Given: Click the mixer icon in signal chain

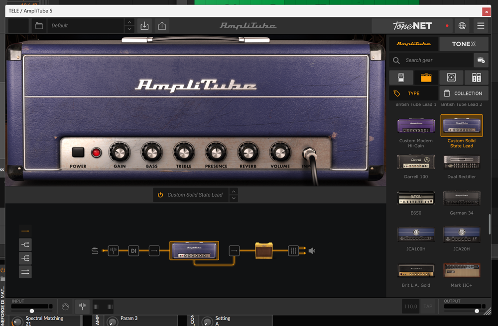Looking at the screenshot, I should pos(293,251).
